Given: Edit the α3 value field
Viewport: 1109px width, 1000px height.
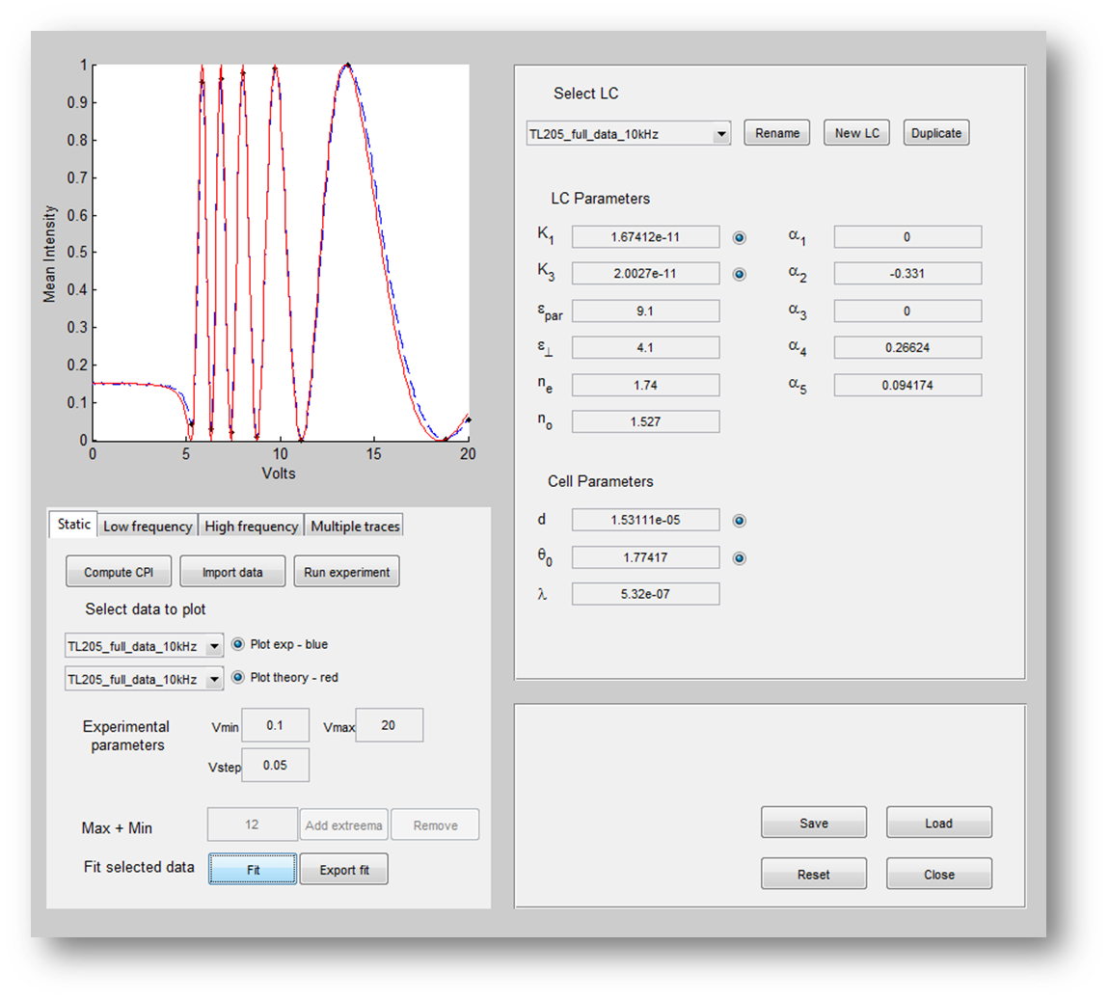Looking at the screenshot, I should tap(907, 311).
